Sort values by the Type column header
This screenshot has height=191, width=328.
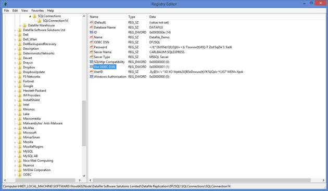[x=137, y=17]
